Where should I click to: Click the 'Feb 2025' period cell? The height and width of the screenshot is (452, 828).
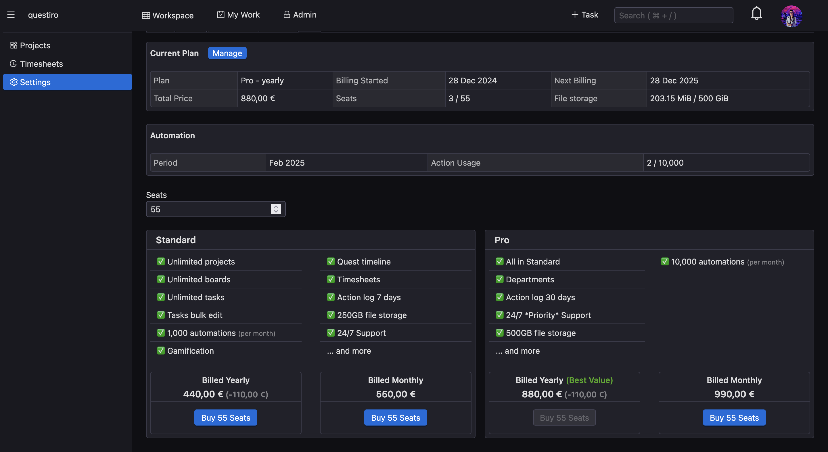(346, 162)
